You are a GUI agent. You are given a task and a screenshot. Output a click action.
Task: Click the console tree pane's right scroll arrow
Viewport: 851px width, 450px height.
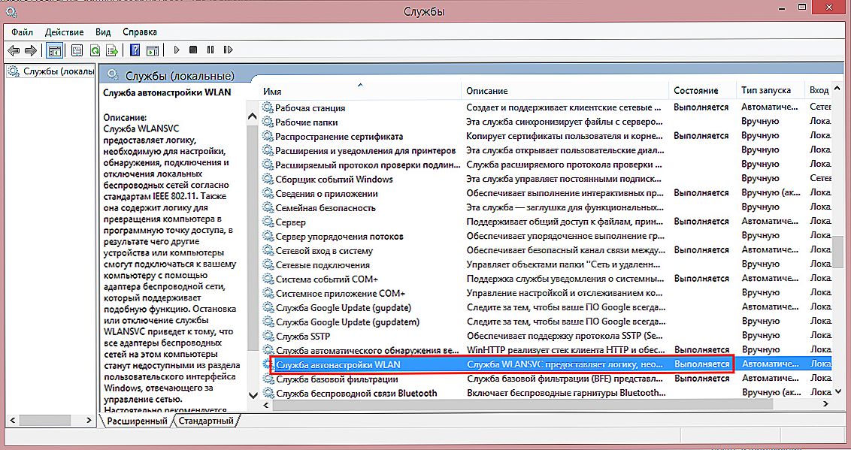(x=89, y=421)
